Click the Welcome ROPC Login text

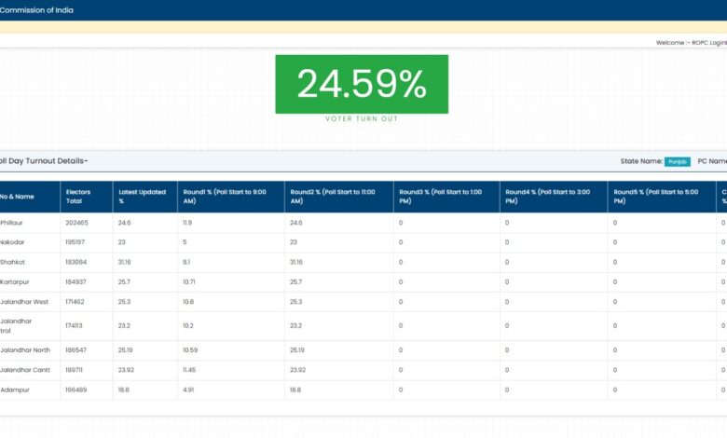(691, 42)
